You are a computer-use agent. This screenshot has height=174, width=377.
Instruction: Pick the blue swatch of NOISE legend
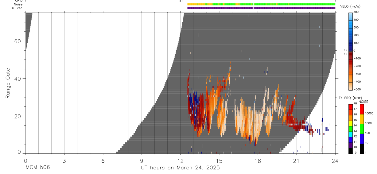point(362,139)
